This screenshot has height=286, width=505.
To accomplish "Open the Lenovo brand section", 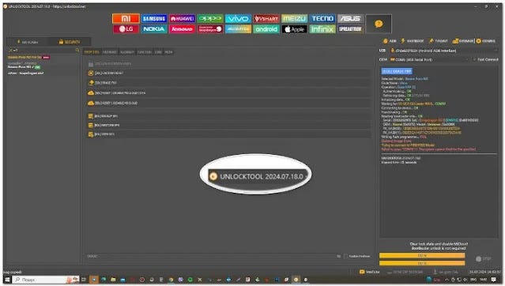I will 182,29.
